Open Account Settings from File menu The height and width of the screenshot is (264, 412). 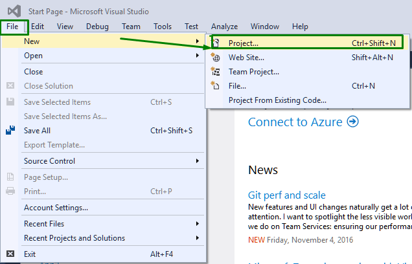click(56, 208)
